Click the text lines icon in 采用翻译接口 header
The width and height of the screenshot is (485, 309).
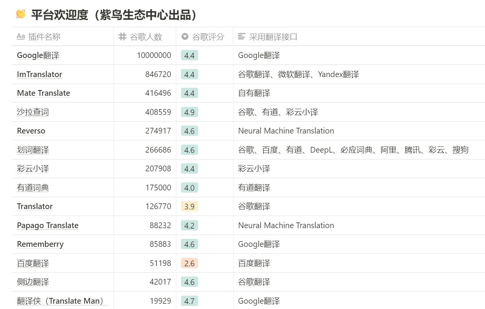tap(242, 37)
